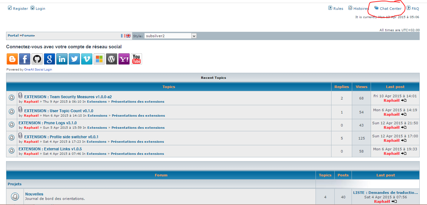Jump to last post arrow for Prune Logs
The image size is (427, 205).
(x=404, y=127)
